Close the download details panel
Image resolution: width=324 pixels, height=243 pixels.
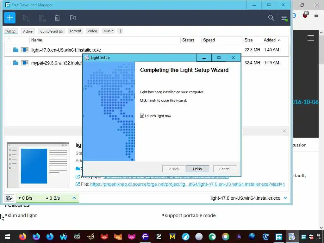284,131
